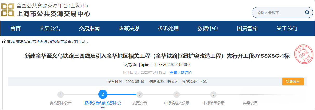Screen dimensions: 315x110
Task: Switch to 资格预审公告 step label
Action: [61, 103]
